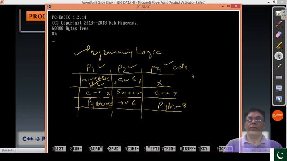
Task: Click the upper blue screen capture icon
Action: tap(278, 89)
